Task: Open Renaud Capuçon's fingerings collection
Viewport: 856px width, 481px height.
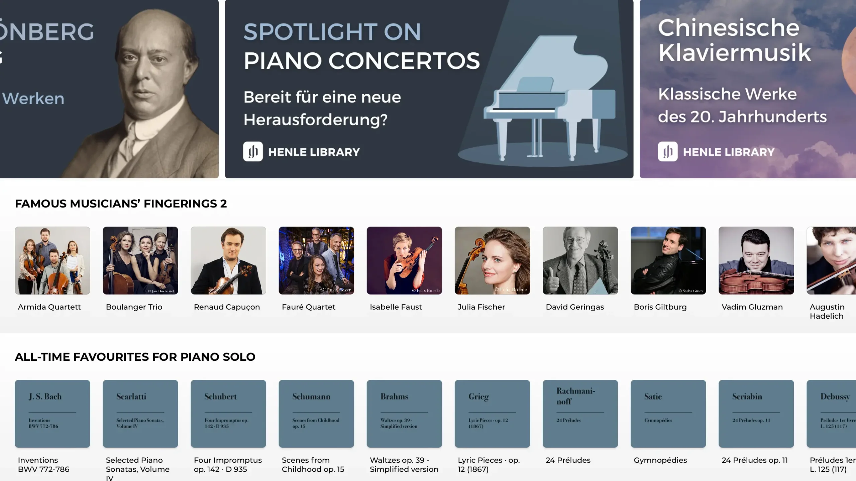Action: 228,261
